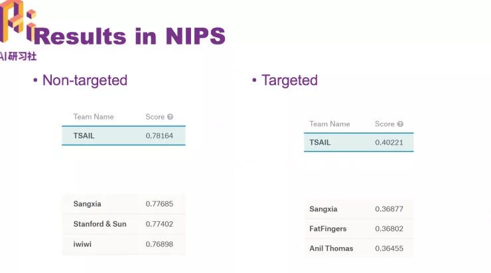Select Sangxia row with score 0.77685
This screenshot has width=491, height=273.
tap(123, 204)
